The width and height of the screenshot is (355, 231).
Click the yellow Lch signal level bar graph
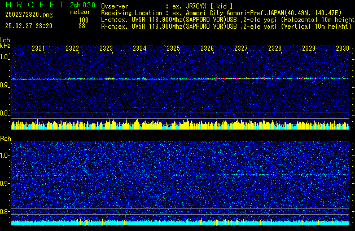pos(180,125)
